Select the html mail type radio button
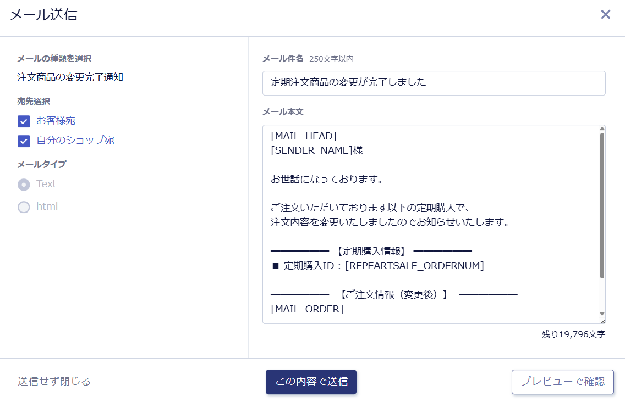This screenshot has height=402, width=625. click(24, 207)
